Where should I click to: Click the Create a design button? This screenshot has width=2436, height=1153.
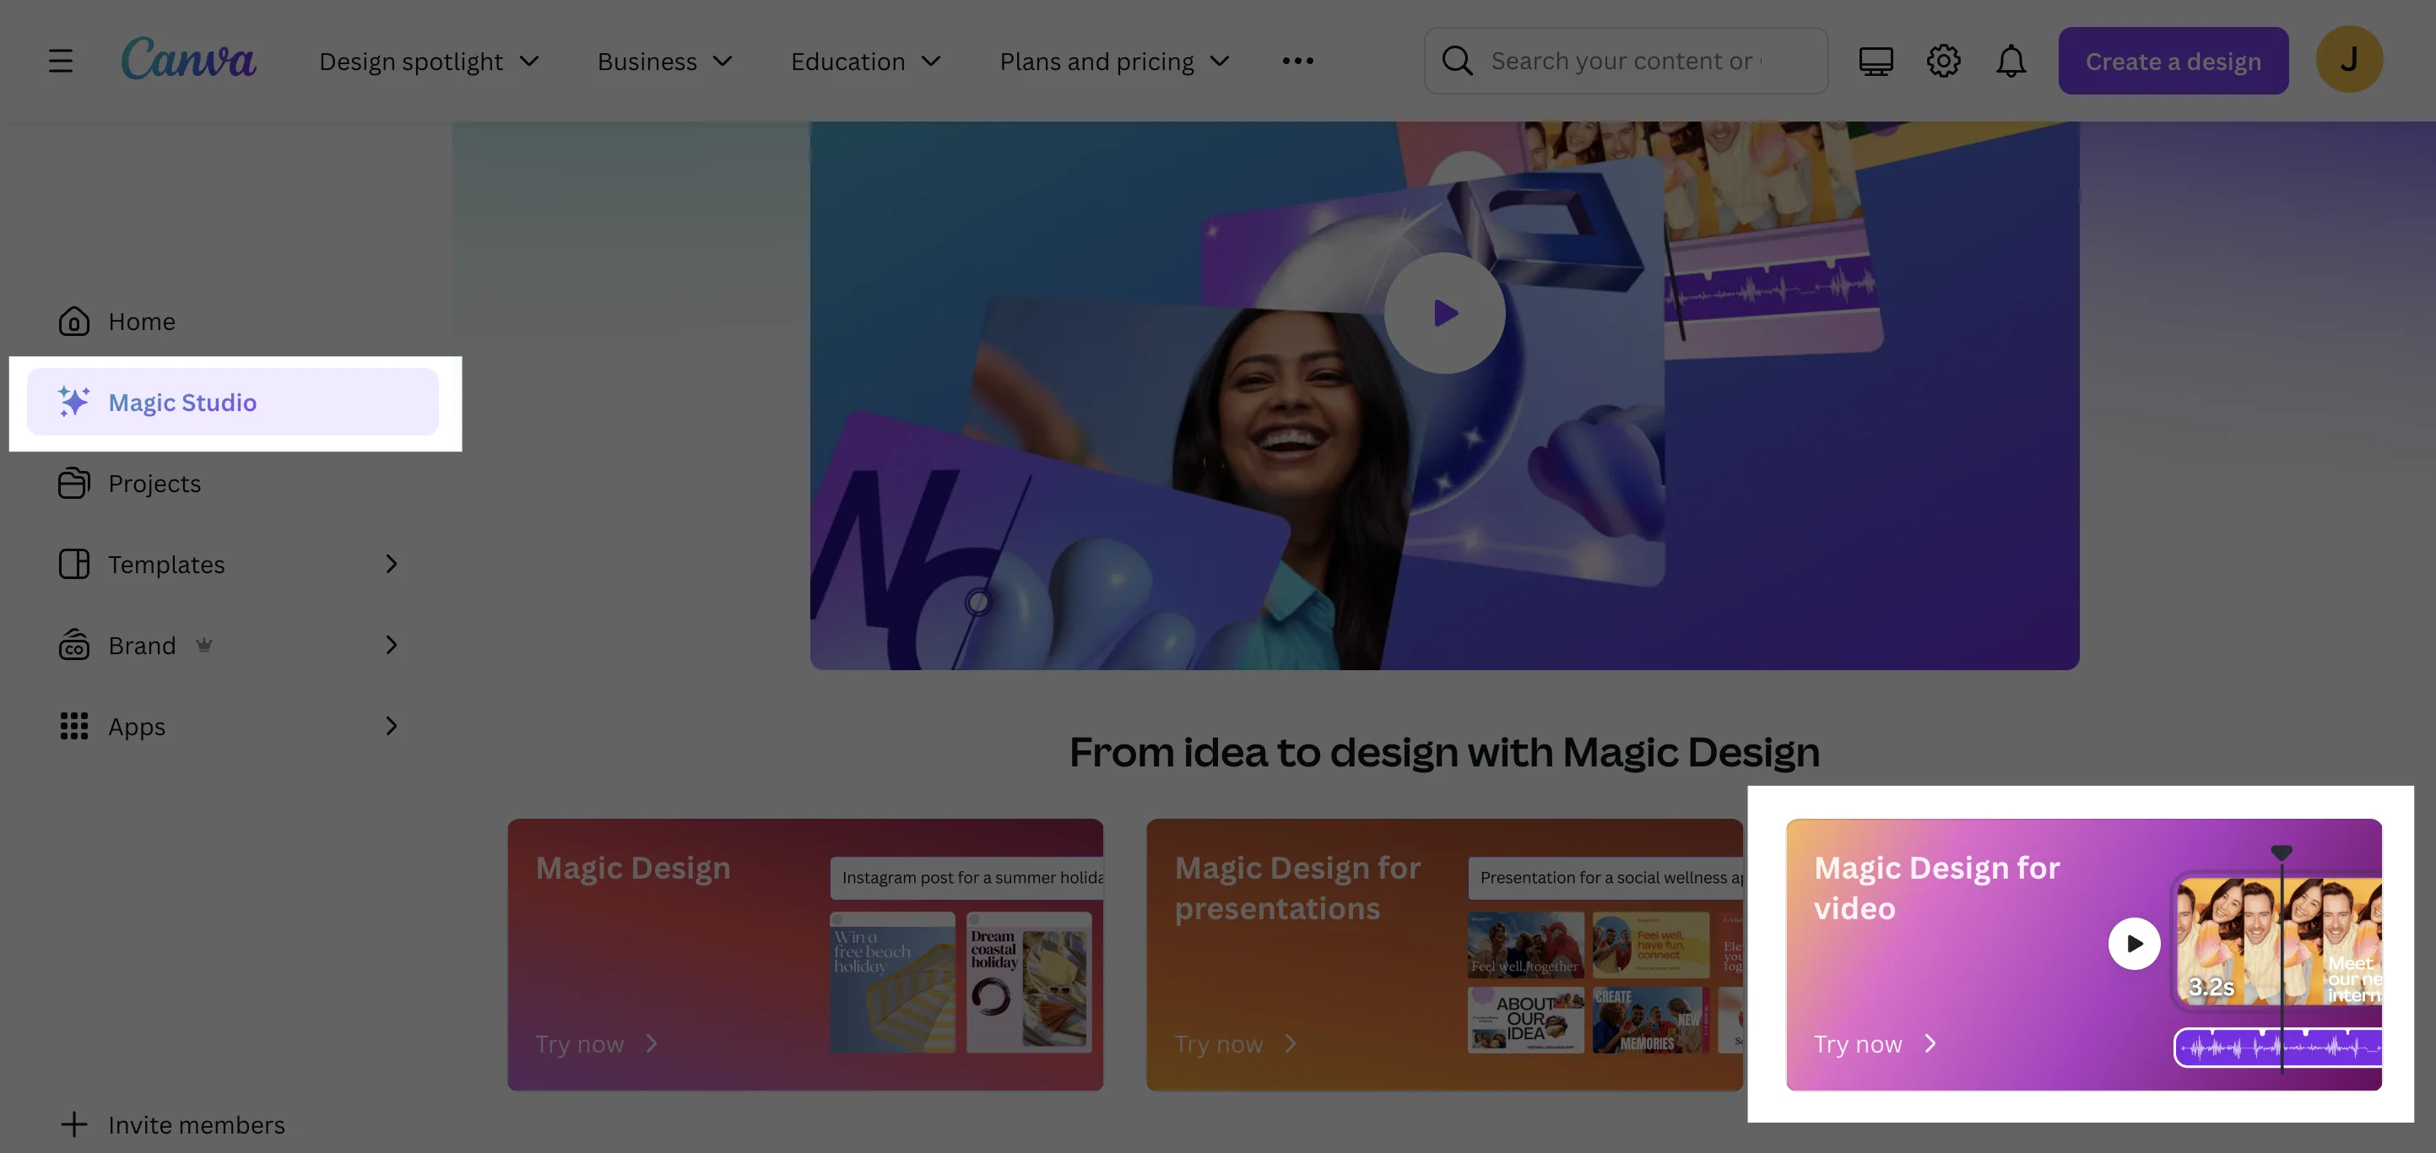2172,61
